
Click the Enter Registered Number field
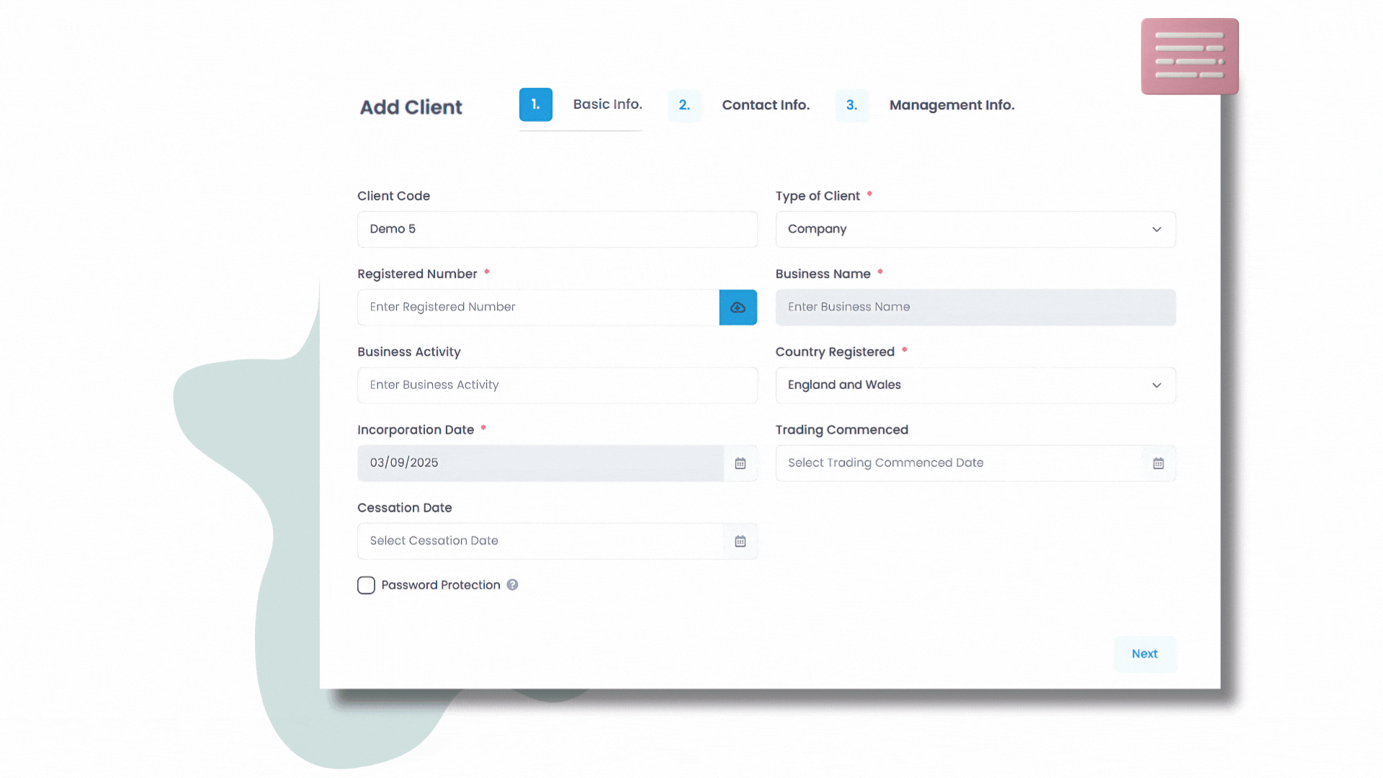[538, 308]
